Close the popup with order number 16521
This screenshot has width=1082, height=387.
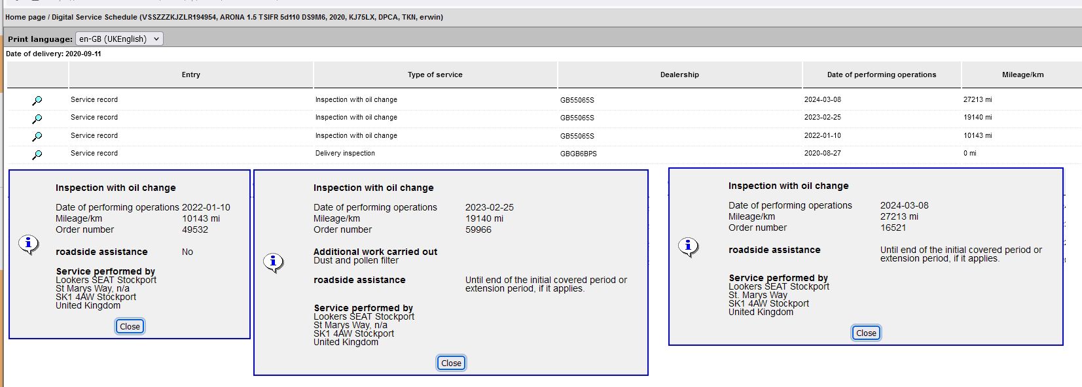(866, 333)
